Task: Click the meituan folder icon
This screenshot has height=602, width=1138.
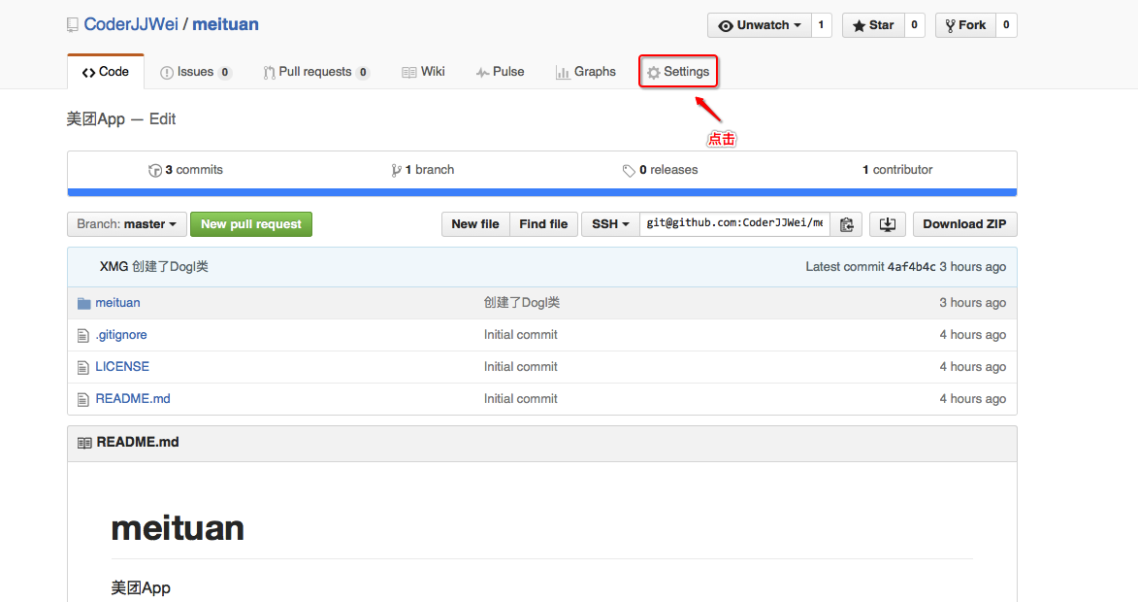Action: pos(84,303)
